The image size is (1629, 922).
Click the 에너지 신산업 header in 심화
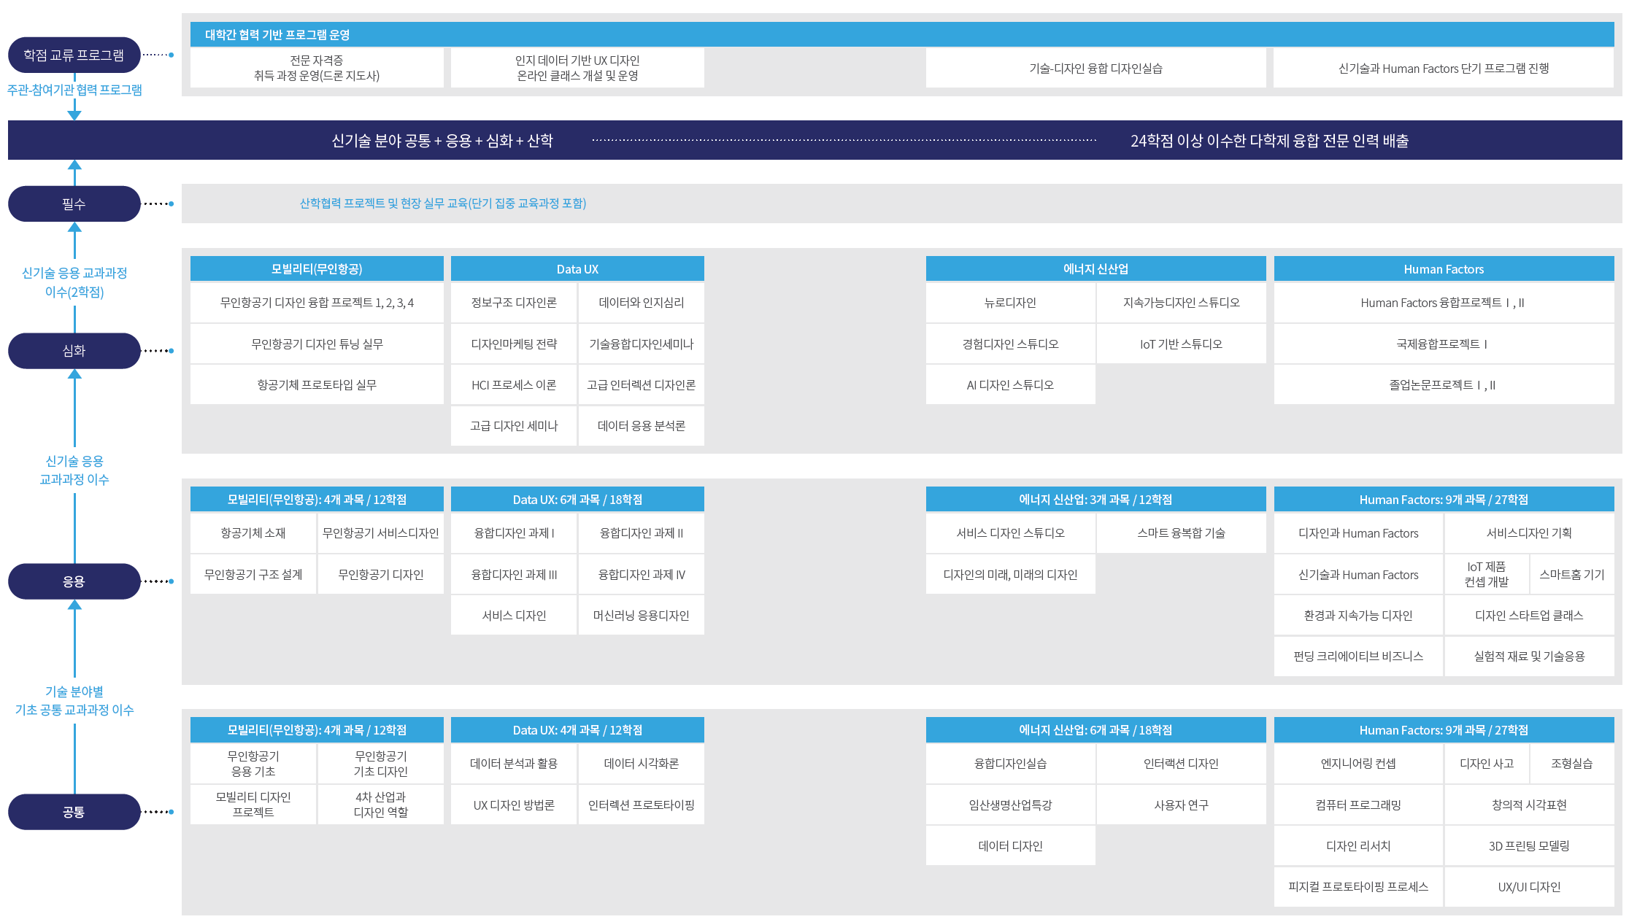point(1095,269)
